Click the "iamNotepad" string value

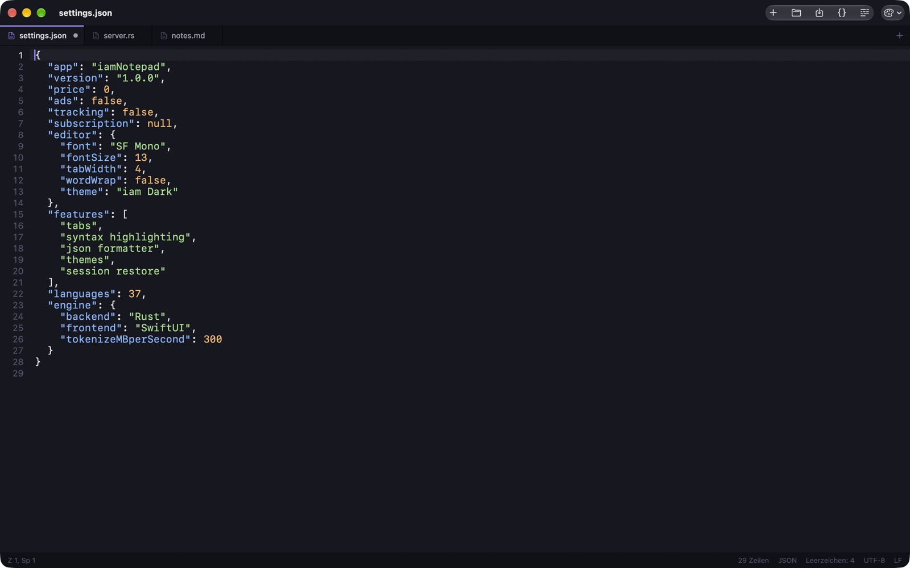click(x=128, y=66)
